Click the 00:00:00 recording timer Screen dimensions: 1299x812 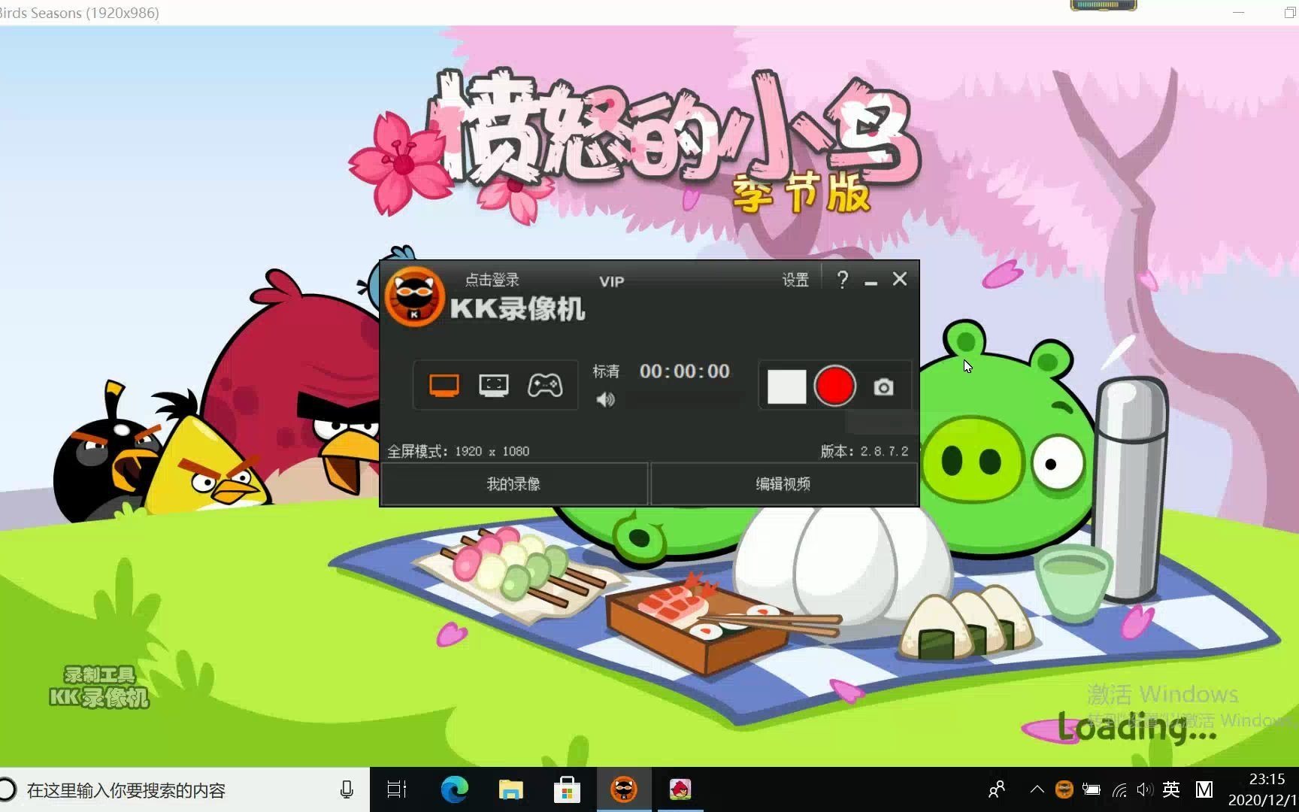685,371
